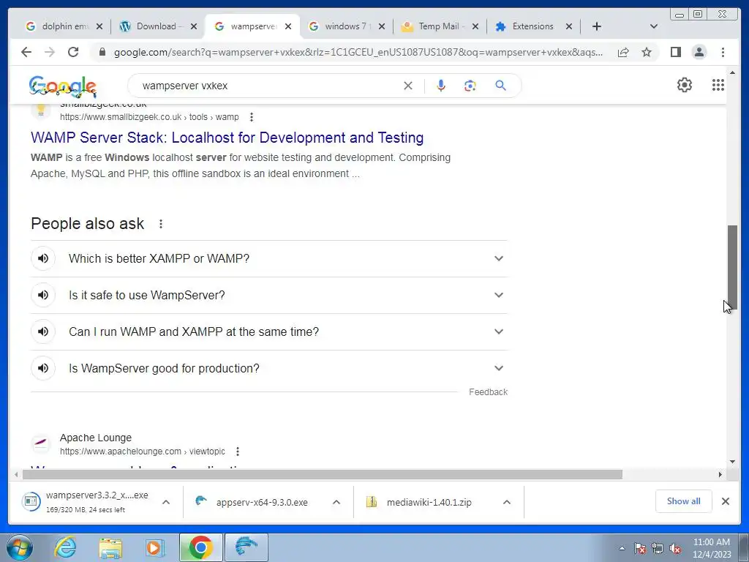Search by image with Google Lens
This screenshot has height=562, width=749.
[470, 86]
